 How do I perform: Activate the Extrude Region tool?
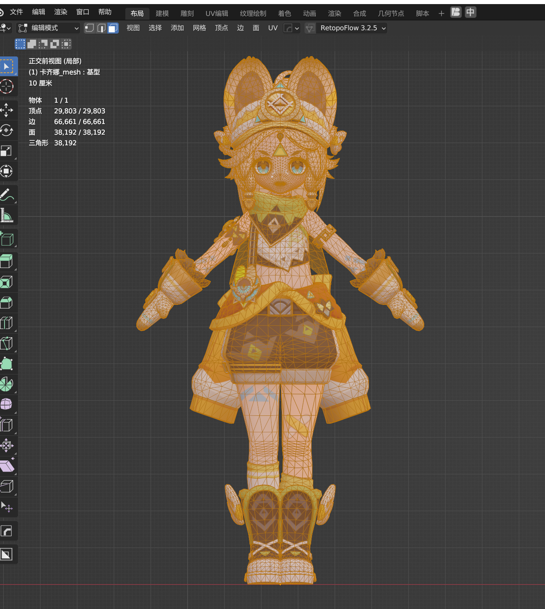[x=7, y=262]
